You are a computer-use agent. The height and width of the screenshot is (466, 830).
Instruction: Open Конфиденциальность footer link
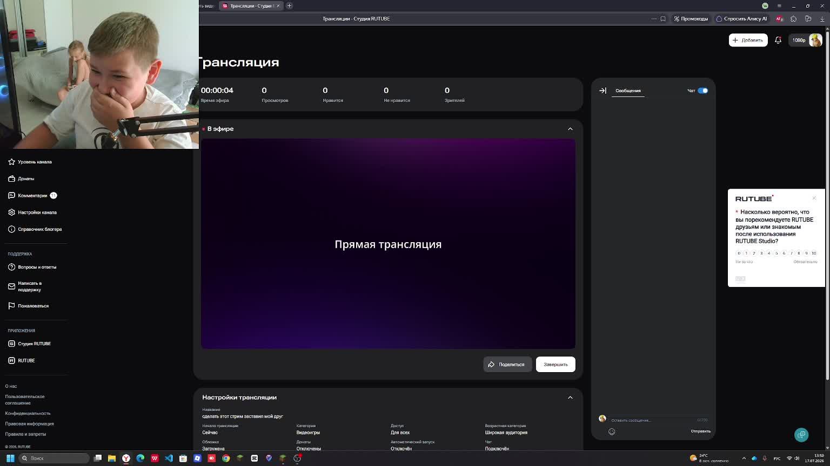pos(28,413)
